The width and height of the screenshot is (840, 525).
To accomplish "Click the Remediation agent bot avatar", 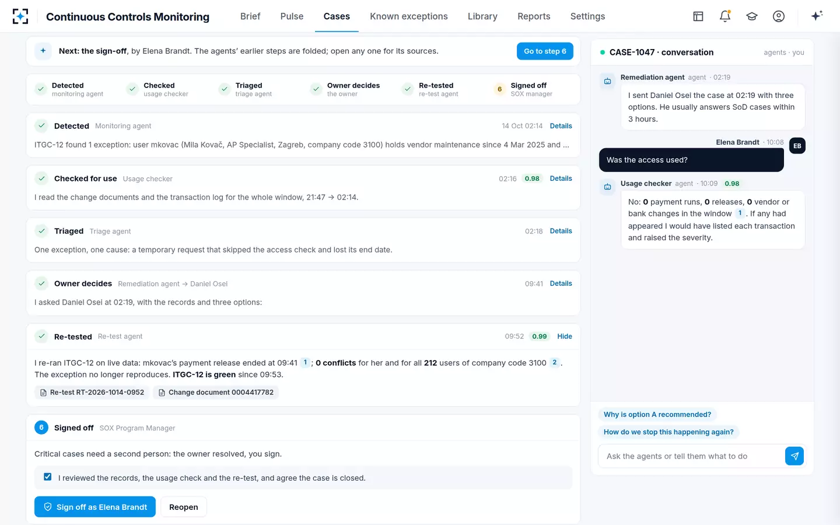I will pos(607,81).
